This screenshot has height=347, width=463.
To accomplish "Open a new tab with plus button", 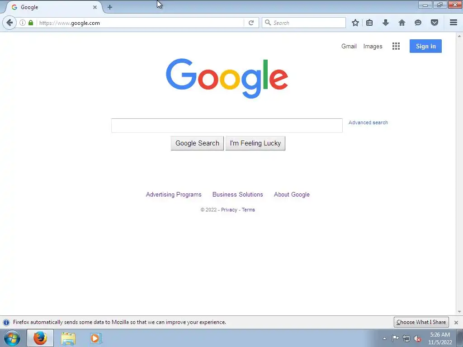I will 110,7.
